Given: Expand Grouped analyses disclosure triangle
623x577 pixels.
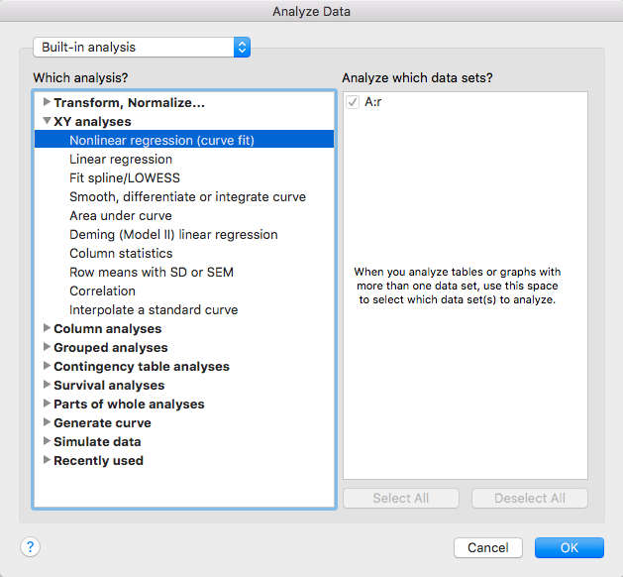Looking at the screenshot, I should tap(47, 347).
